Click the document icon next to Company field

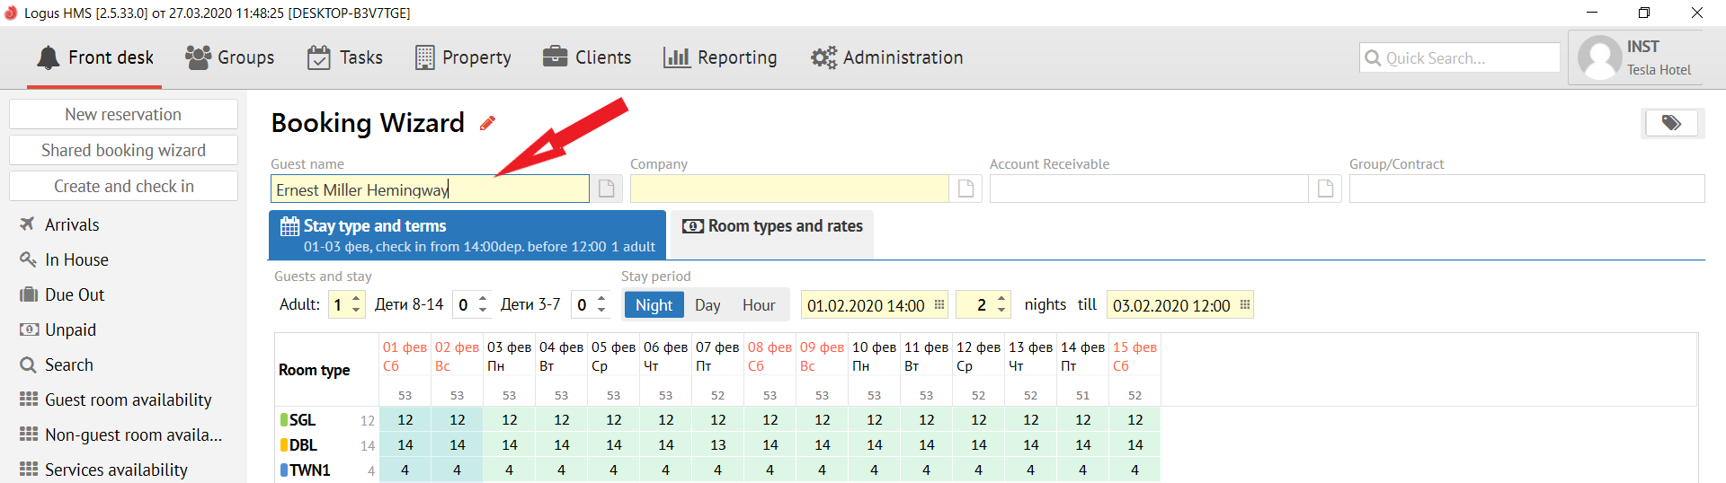tap(966, 189)
